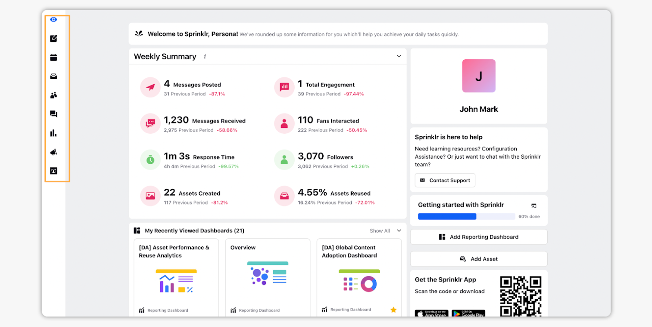Open the compose pencil icon in the sidebar
The image size is (652, 327).
pyautogui.click(x=53, y=39)
